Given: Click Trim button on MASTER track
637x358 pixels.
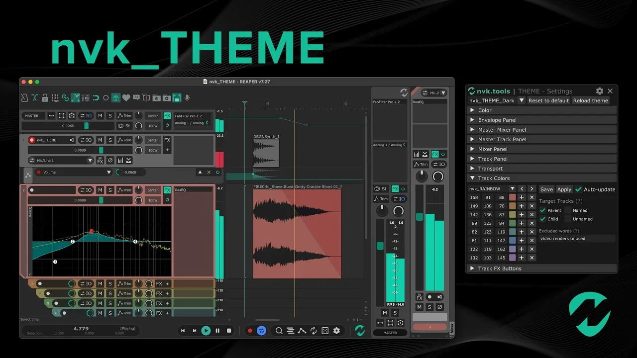Looking at the screenshot, I should tap(124, 116).
